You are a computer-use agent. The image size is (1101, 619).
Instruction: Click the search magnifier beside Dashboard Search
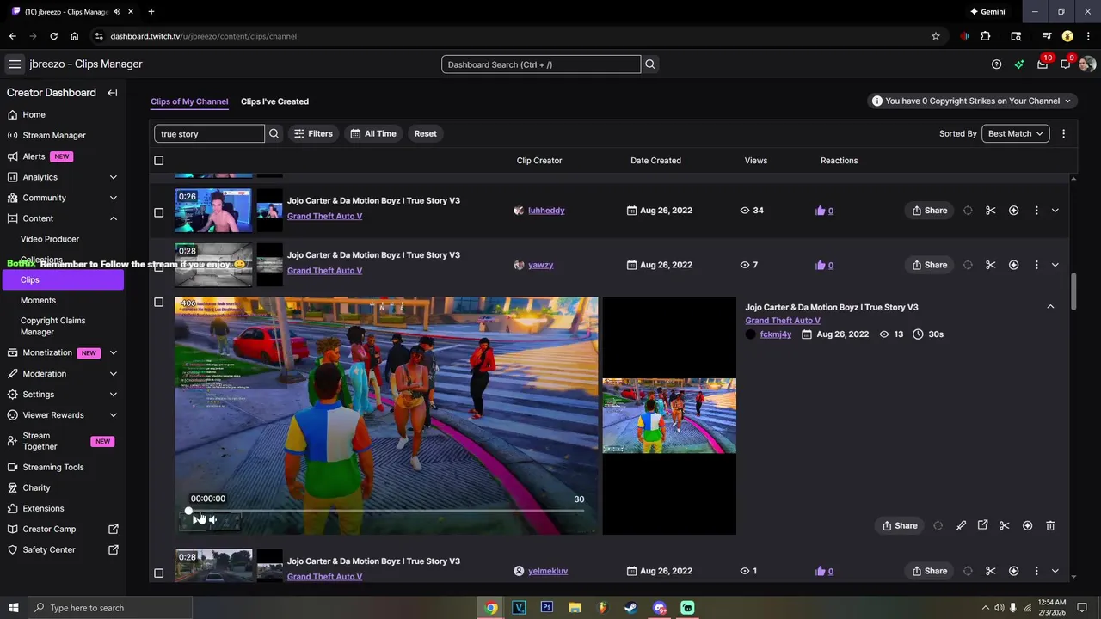click(x=650, y=64)
